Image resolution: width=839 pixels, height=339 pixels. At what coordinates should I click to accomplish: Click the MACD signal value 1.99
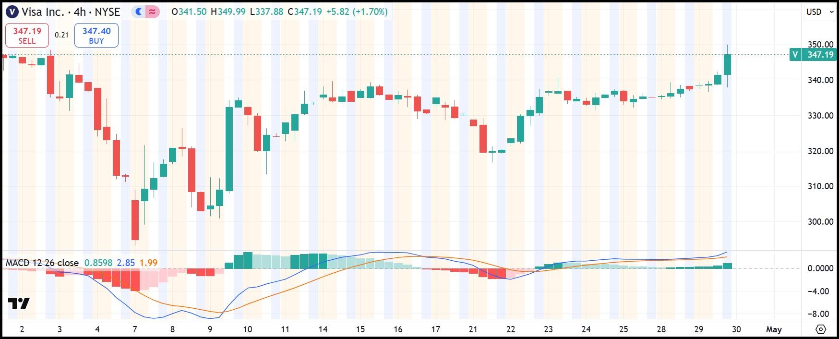[148, 263]
